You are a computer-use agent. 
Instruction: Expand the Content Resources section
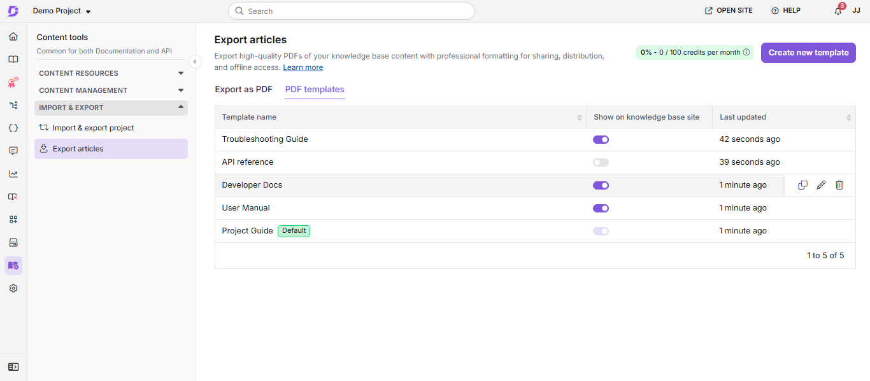(x=111, y=73)
